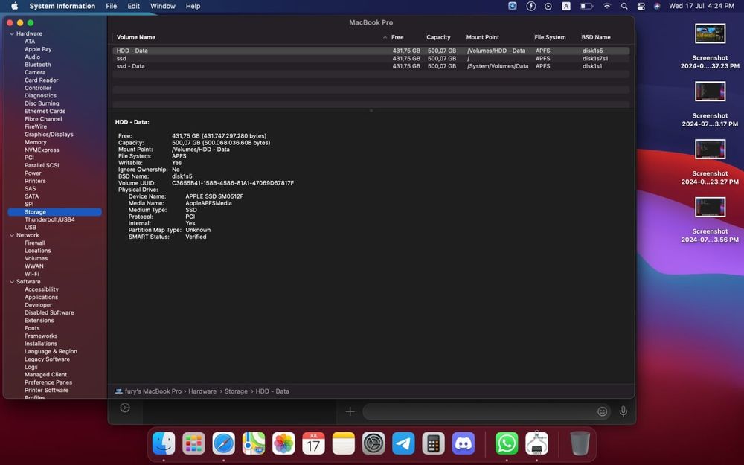Viewport: 744px width, 465px height.
Task: Open System Preferences gear in Dock
Action: [373, 444]
